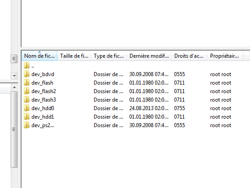Select the dev_hdd0 0755 permissions cell
Screen dimensions: 250x188
pos(179,108)
